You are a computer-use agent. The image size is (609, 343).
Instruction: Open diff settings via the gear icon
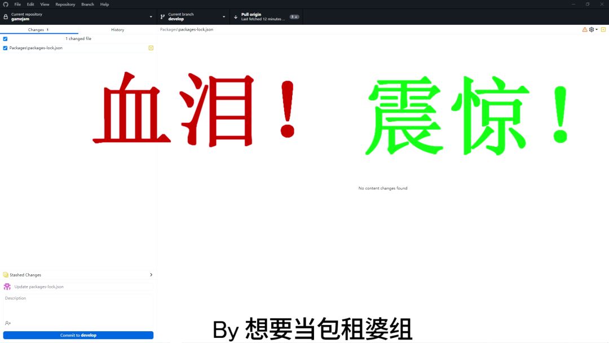592,29
